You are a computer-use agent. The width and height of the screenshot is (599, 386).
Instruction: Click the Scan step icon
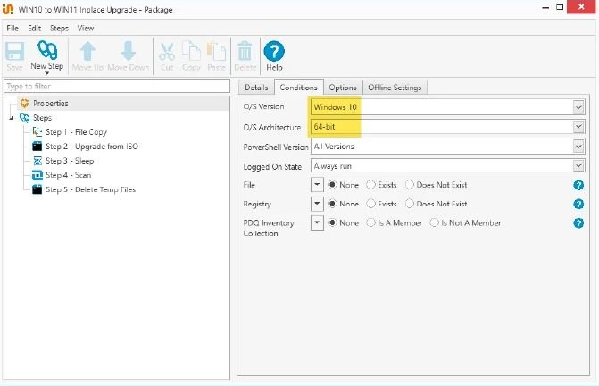[37, 175]
